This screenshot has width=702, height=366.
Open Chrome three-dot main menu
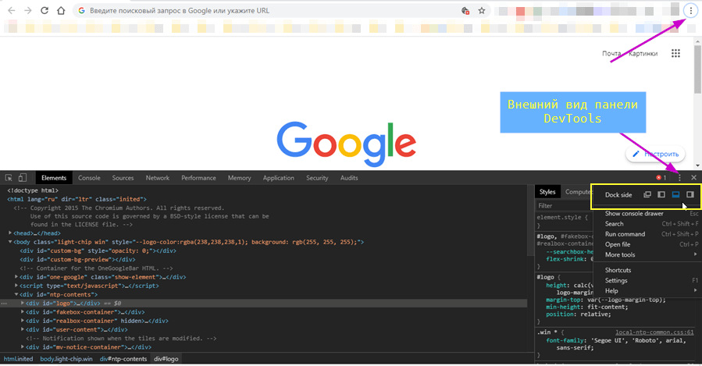691,11
